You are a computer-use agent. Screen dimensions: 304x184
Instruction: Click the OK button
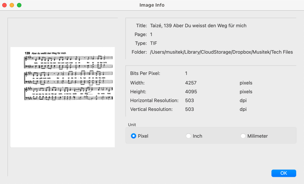284,173
